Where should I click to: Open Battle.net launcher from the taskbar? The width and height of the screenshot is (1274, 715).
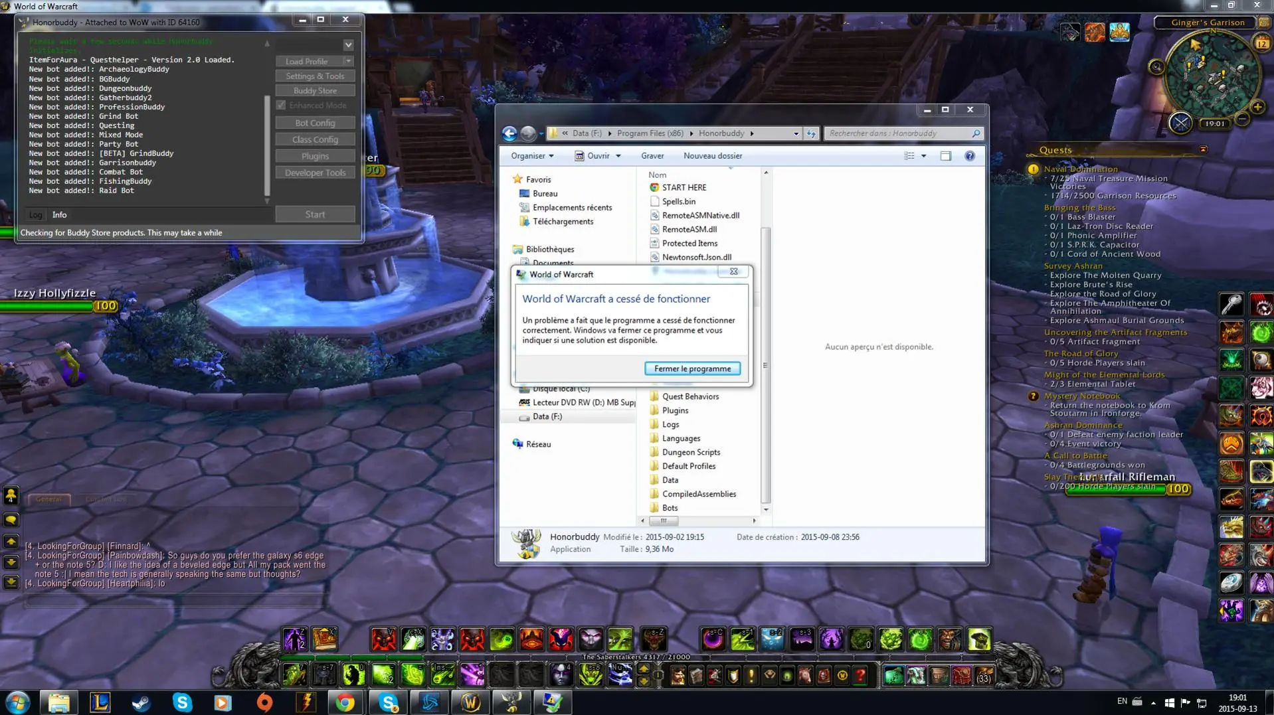tap(430, 702)
